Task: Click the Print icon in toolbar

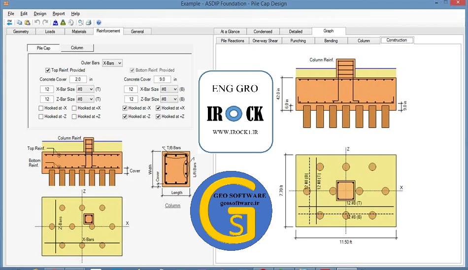Action: (89, 23)
